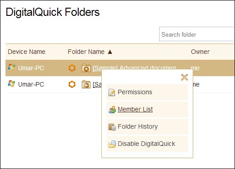Open [Sample] Advanced document folder link
The width and height of the screenshot is (235, 169).
(x=135, y=68)
